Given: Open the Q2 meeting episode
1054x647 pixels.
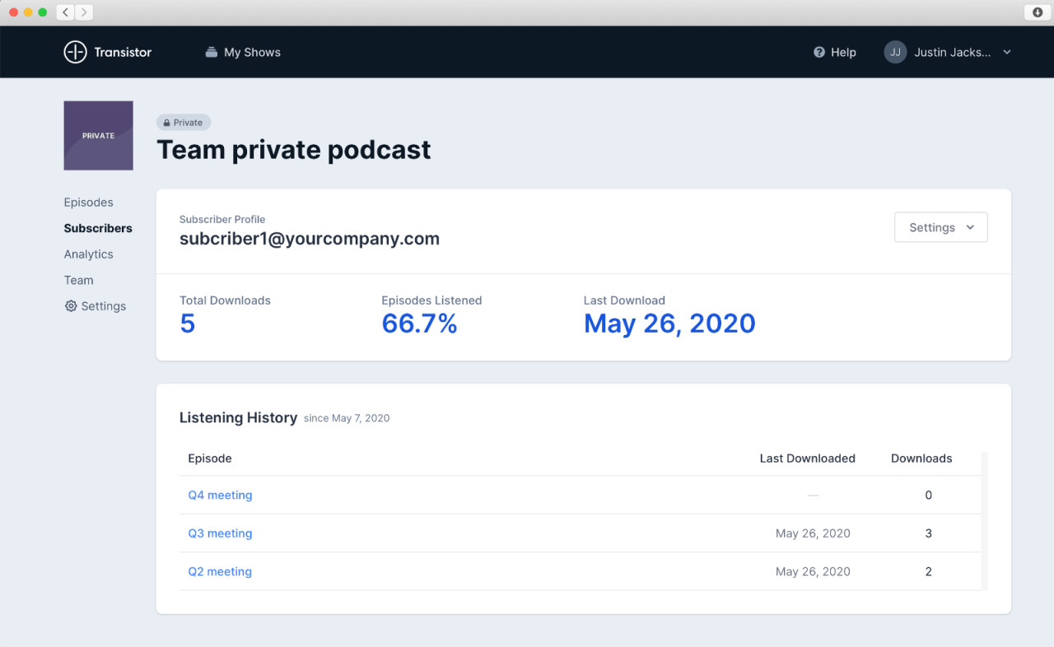Looking at the screenshot, I should [x=220, y=570].
